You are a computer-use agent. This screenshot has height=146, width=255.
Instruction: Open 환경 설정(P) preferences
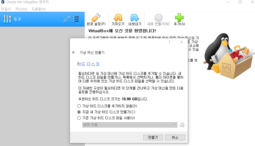[x=96, y=20]
